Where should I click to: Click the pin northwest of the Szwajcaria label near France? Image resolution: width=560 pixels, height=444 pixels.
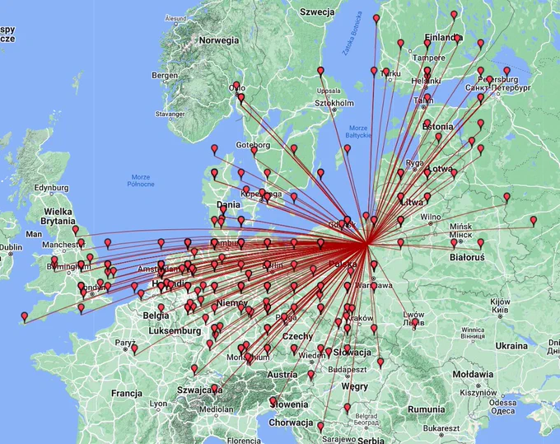click(194, 369)
